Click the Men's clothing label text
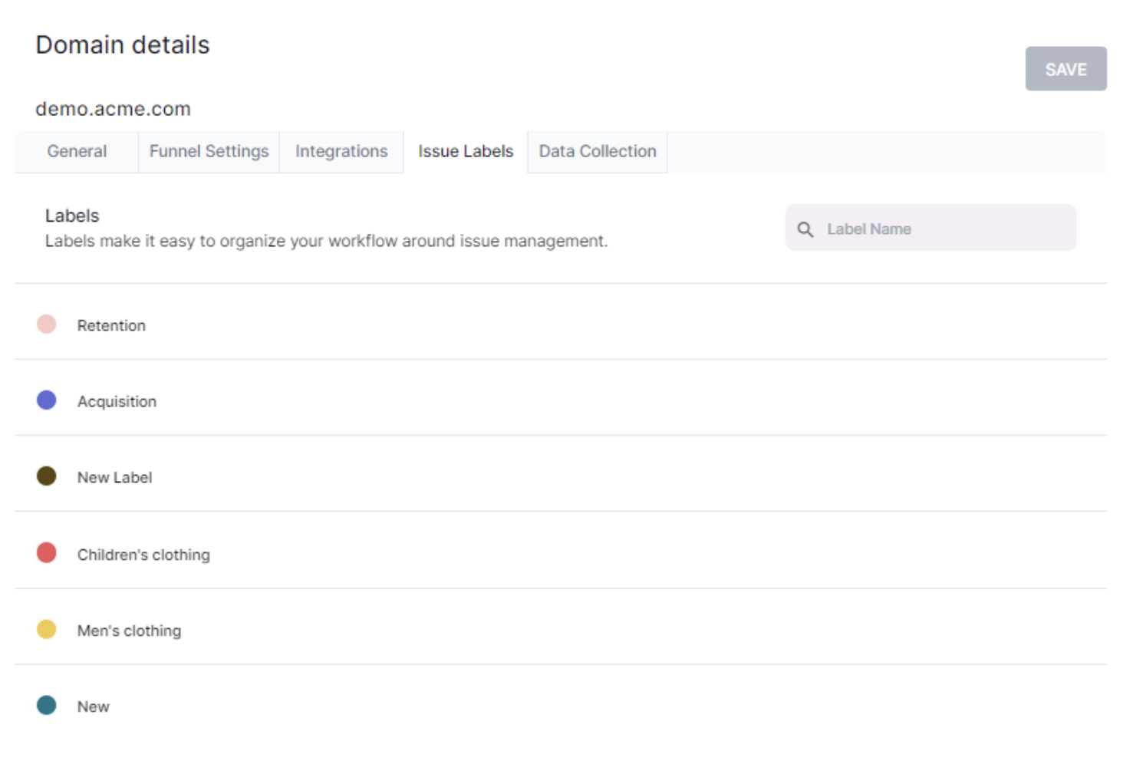The image size is (1143, 764). [129, 631]
